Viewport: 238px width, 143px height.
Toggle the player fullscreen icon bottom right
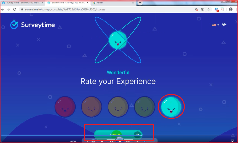(x=233, y=141)
